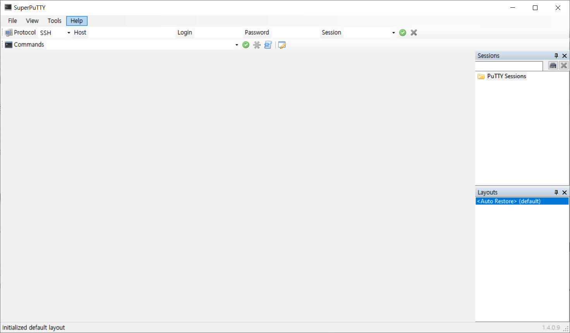Pin the Layouts panel
570x333 pixels.
(x=556, y=192)
